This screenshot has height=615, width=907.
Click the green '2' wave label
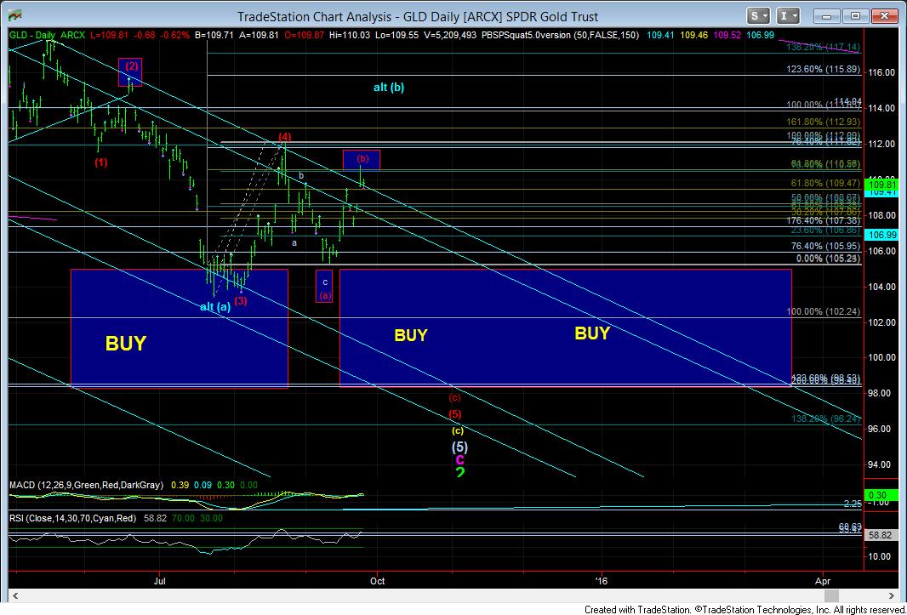pos(460,473)
